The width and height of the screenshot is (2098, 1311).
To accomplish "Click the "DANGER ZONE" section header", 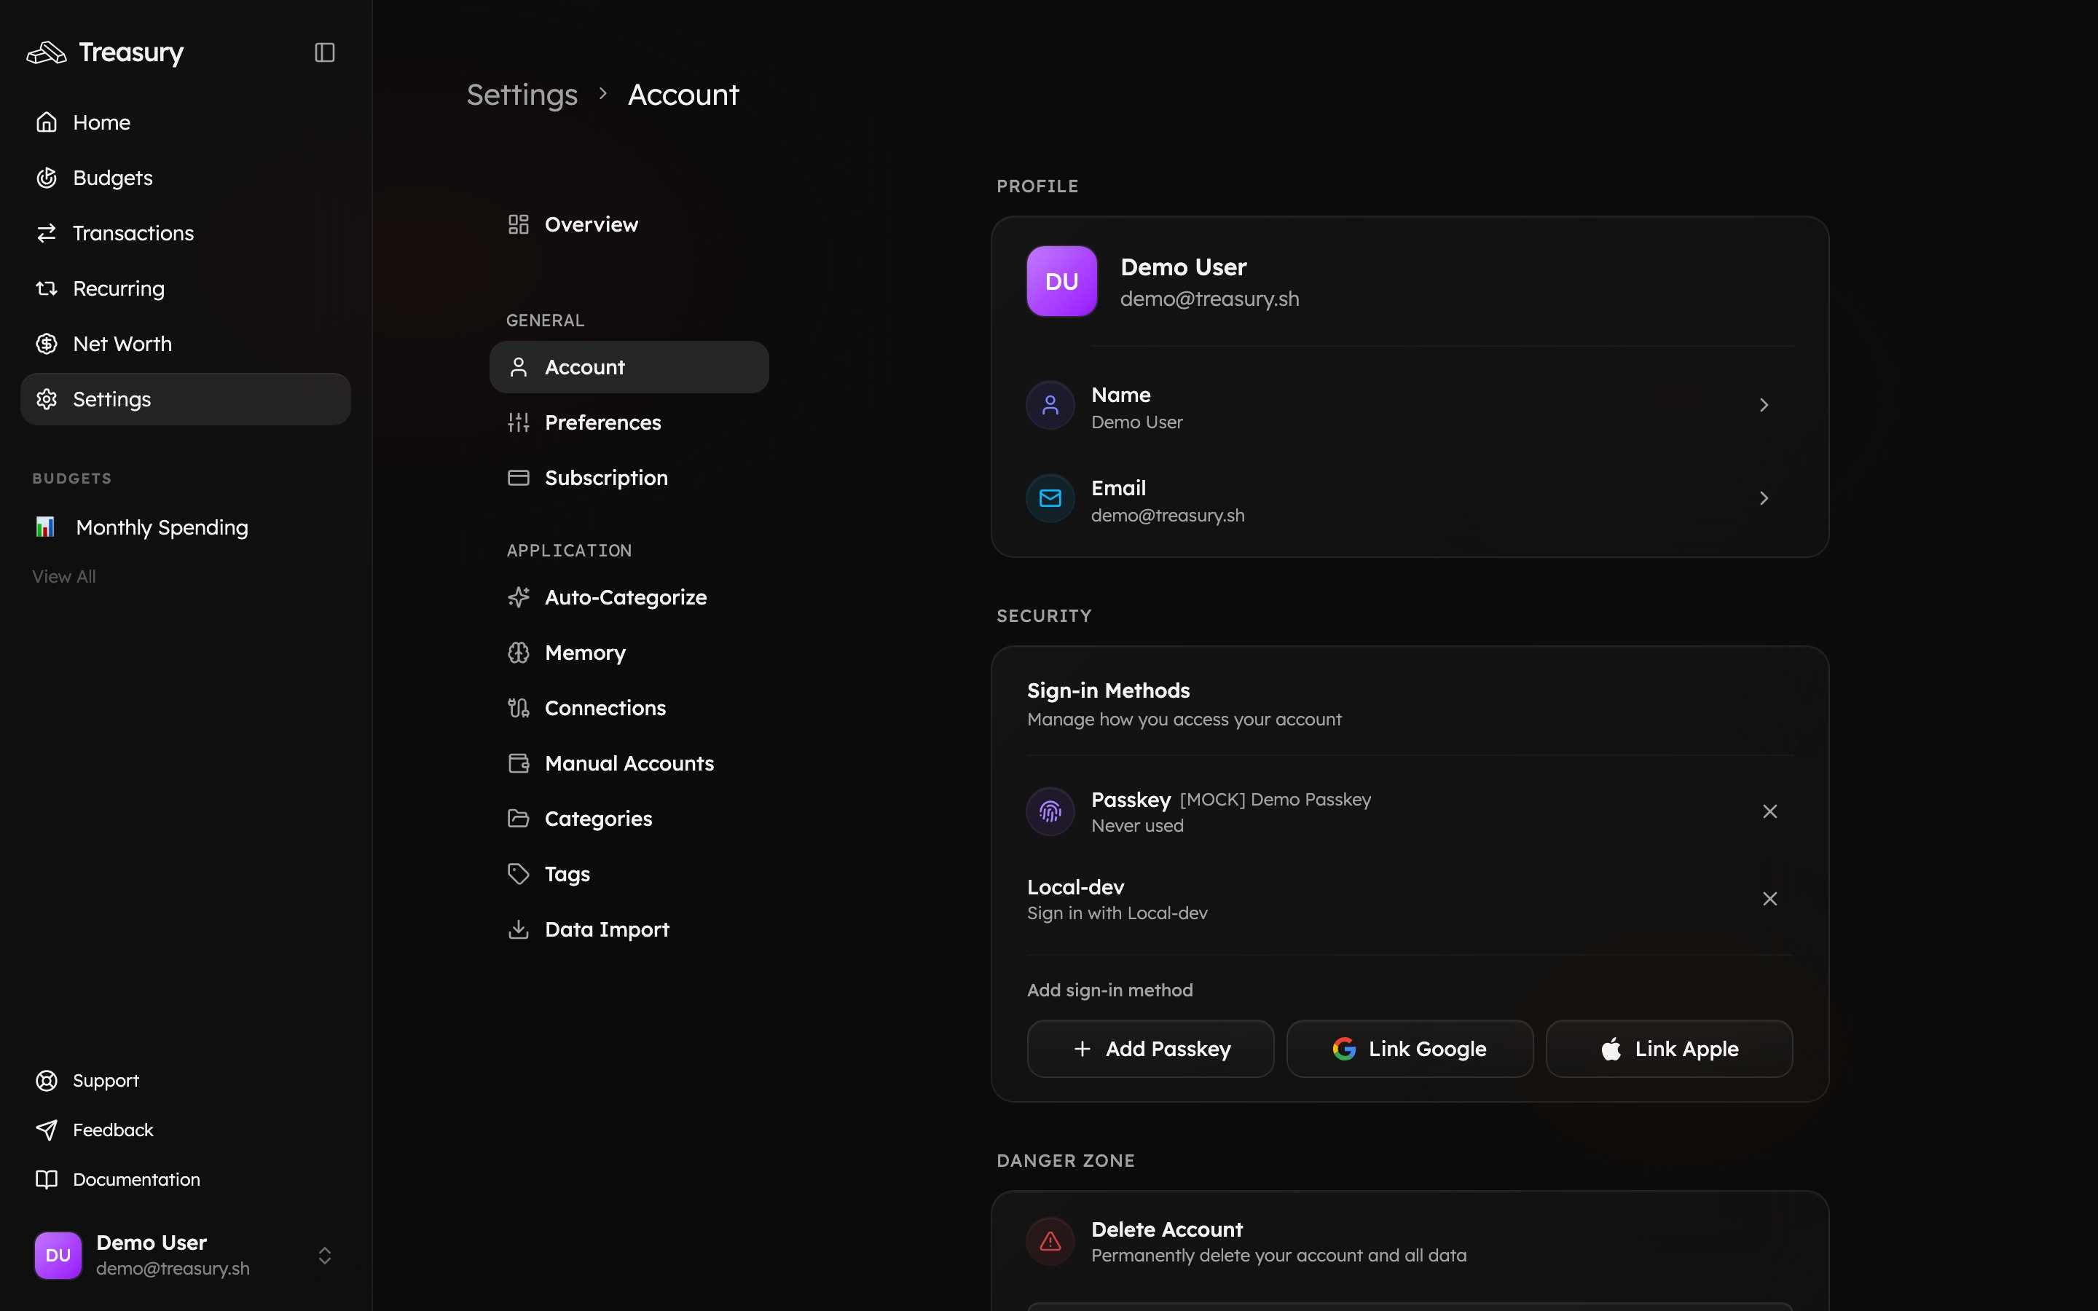I will (x=1066, y=1161).
